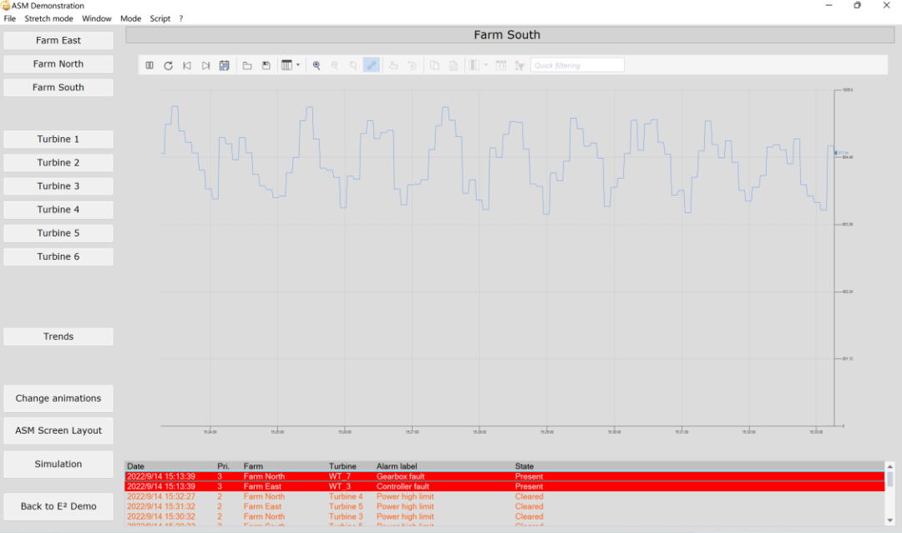Copy the trend data
The width and height of the screenshot is (902, 533).
pos(433,65)
